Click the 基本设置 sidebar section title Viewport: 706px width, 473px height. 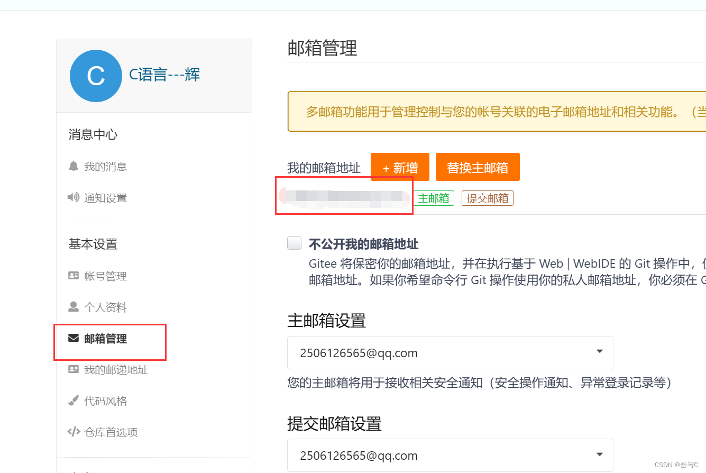point(93,244)
